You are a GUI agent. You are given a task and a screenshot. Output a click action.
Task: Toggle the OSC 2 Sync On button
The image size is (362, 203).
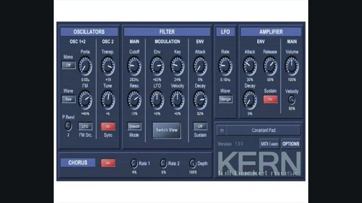pos(108,126)
